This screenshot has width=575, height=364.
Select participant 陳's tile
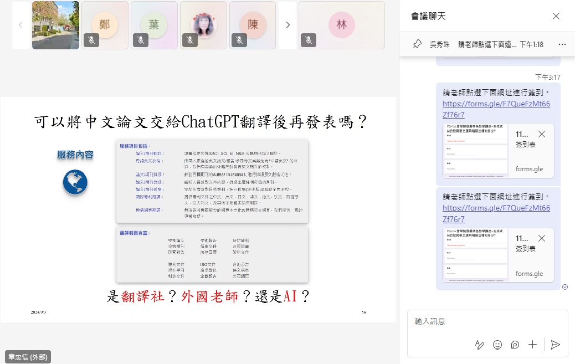tap(253, 25)
